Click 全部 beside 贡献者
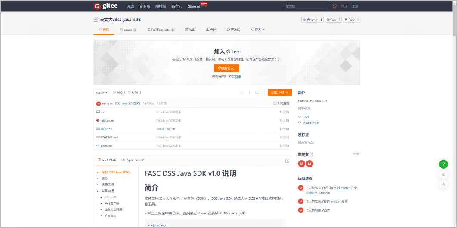Viewport: 457px width, 228px height. tap(356, 154)
